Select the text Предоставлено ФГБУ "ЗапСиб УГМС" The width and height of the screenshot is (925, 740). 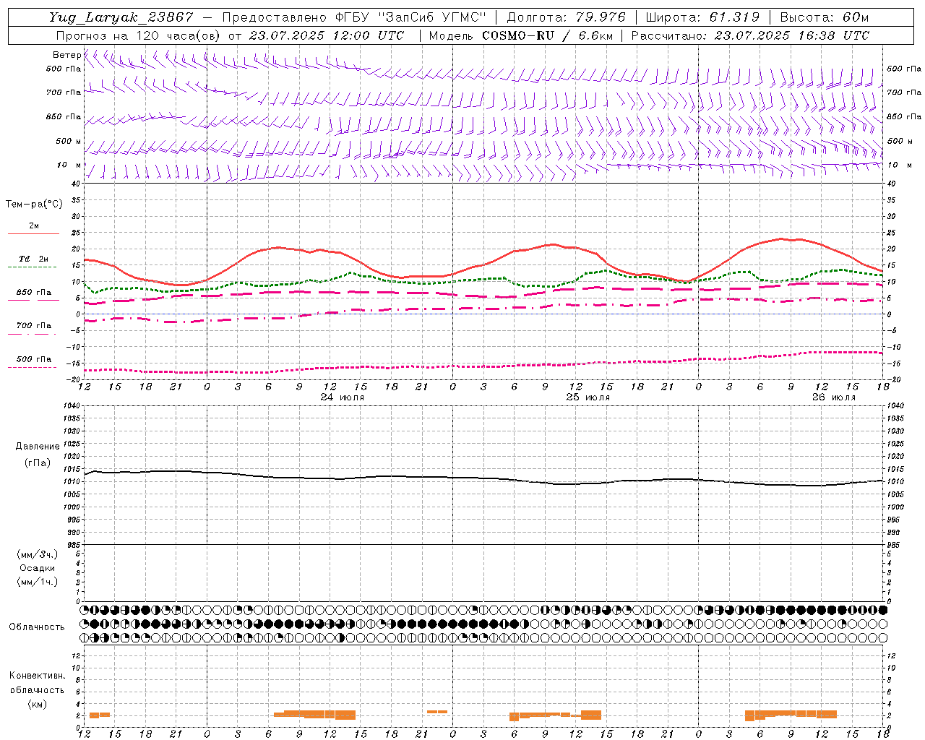click(354, 17)
